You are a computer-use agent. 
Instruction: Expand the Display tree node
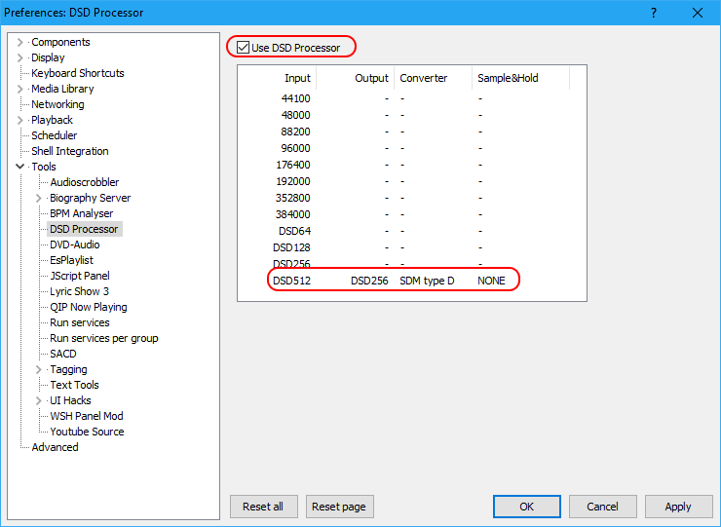20,57
